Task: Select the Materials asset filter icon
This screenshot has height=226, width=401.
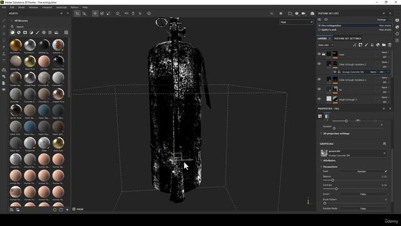Action: 13,33
